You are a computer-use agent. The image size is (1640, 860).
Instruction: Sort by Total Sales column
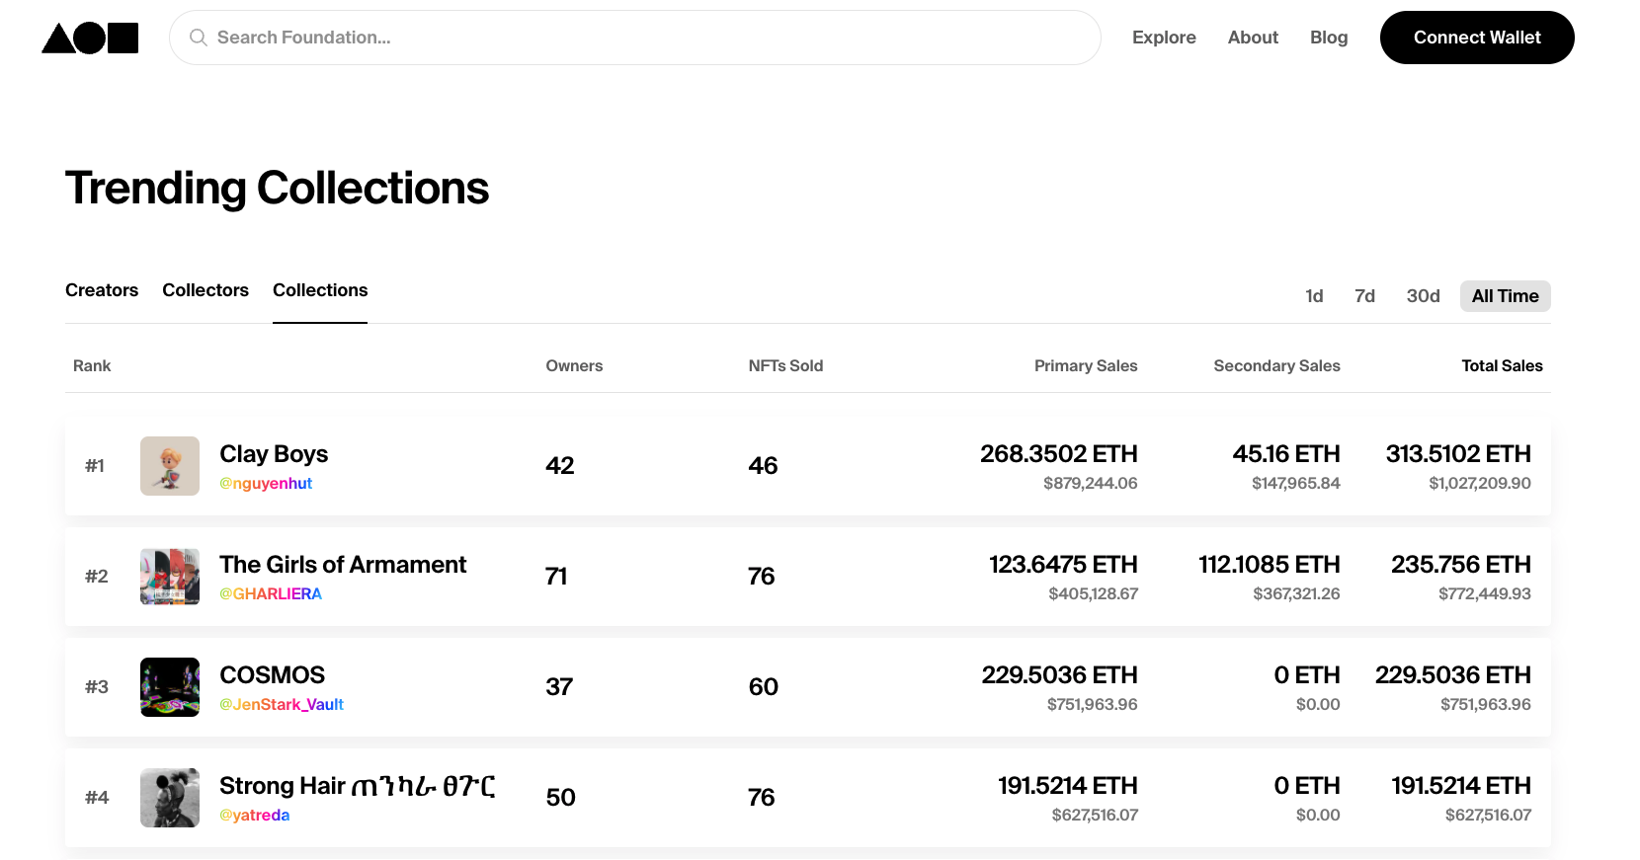pos(1502,365)
